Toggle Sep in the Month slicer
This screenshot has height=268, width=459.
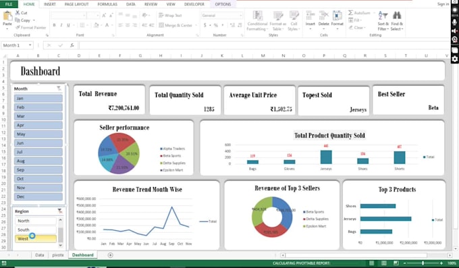coord(38,170)
